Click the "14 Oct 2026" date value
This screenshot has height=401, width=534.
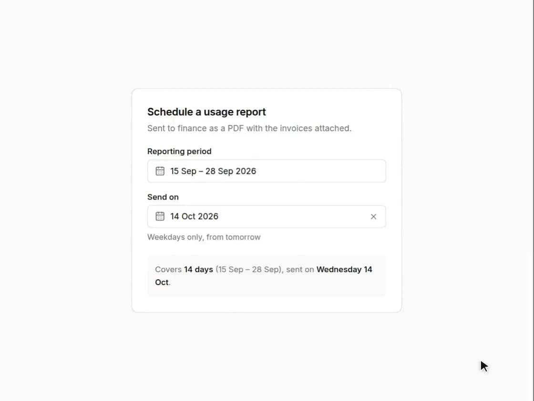(x=194, y=217)
